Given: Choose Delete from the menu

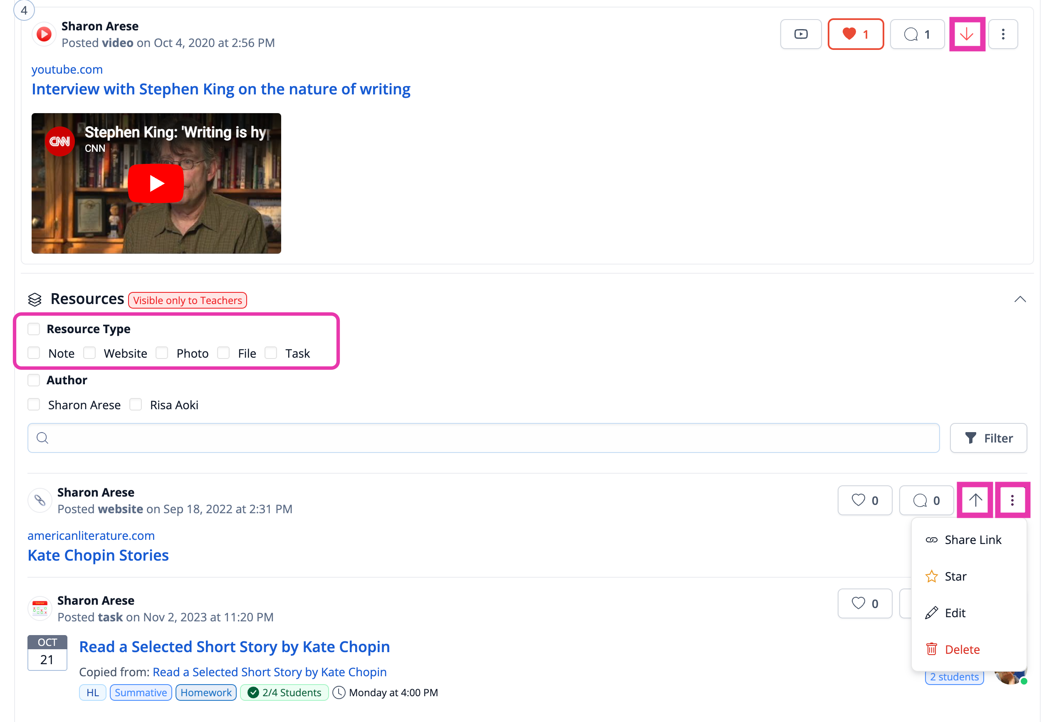Looking at the screenshot, I should 969,650.
